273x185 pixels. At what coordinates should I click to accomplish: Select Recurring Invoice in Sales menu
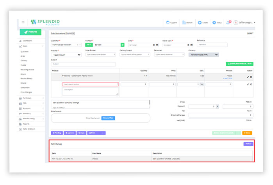29,70
